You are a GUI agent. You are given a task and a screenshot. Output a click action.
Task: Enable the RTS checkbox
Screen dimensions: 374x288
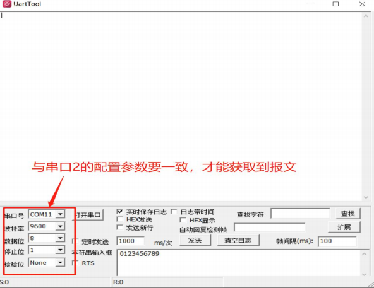[x=75, y=263]
